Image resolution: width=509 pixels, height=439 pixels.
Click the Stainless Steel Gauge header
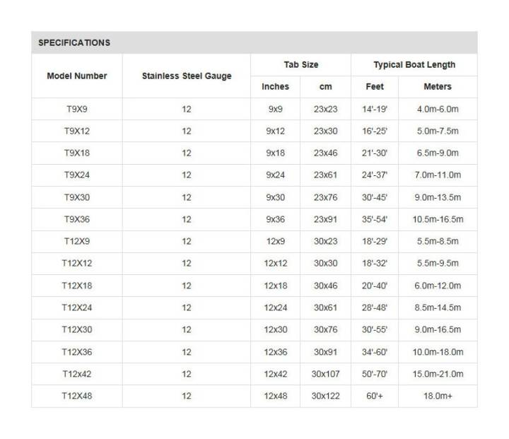[x=187, y=76]
